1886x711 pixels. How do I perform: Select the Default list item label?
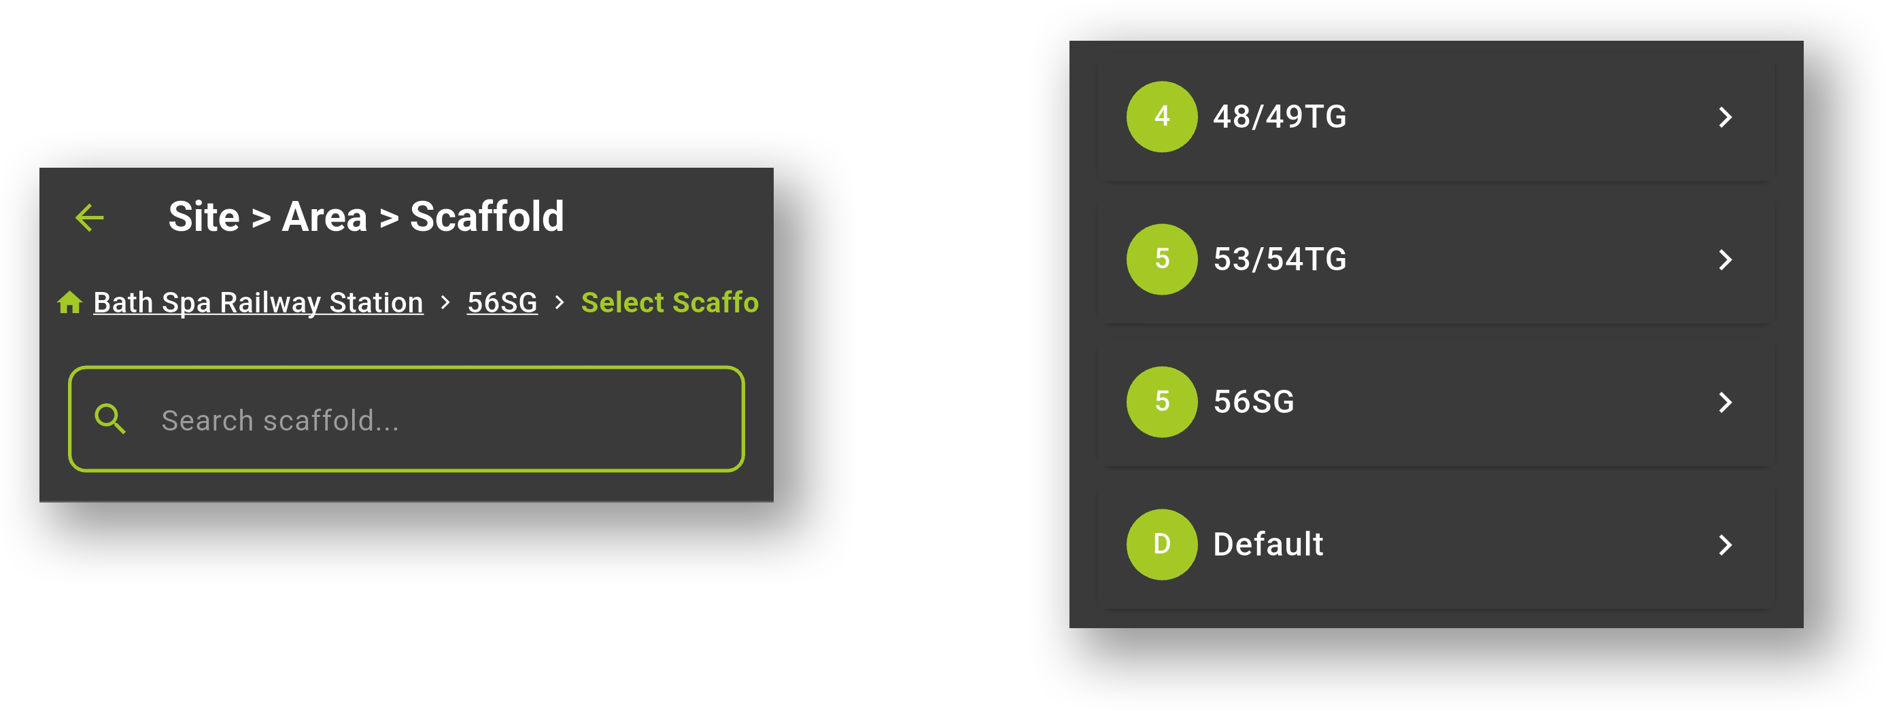(1267, 544)
